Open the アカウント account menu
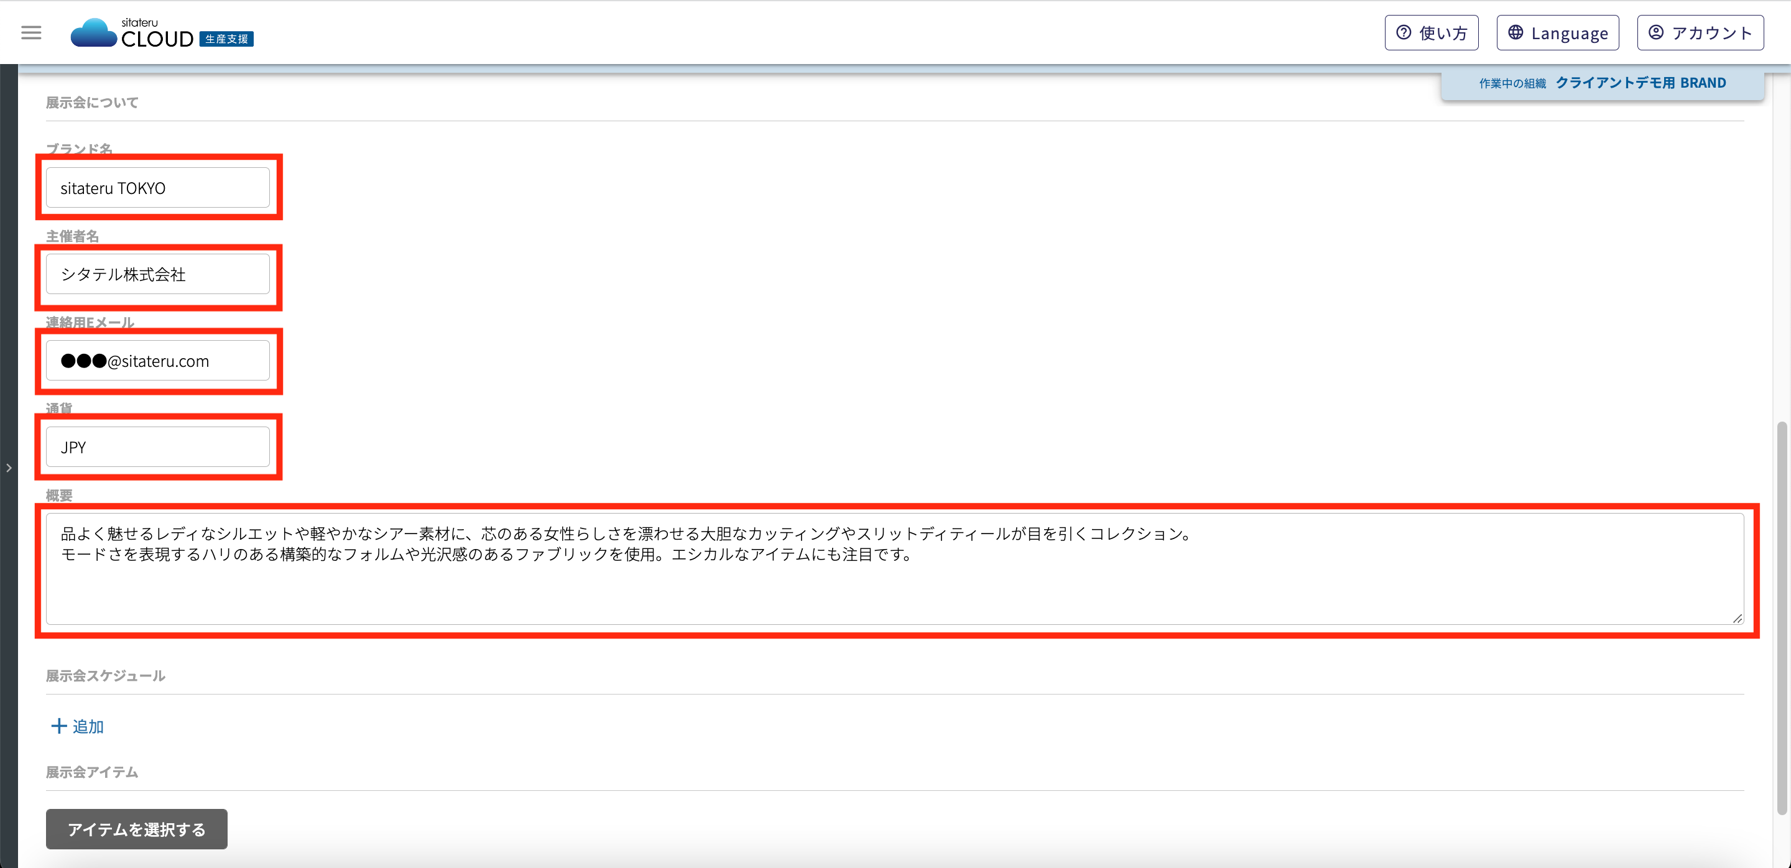This screenshot has width=1791, height=868. pyautogui.click(x=1700, y=33)
